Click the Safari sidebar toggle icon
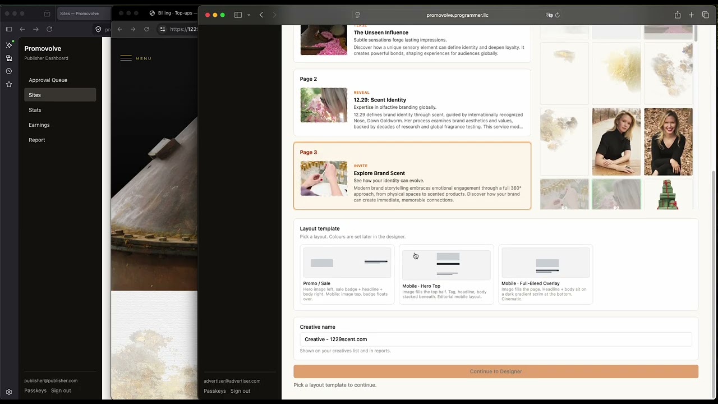 coord(238,15)
